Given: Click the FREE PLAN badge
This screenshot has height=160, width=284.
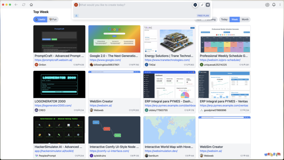Looking at the screenshot, I should pyautogui.click(x=203, y=16).
